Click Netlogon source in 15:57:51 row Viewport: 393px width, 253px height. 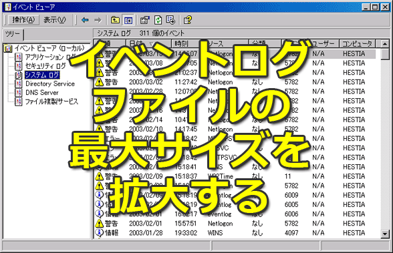(x=221, y=224)
